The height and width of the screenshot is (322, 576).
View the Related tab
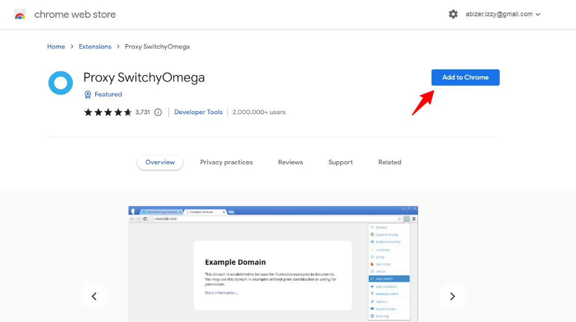(x=390, y=162)
